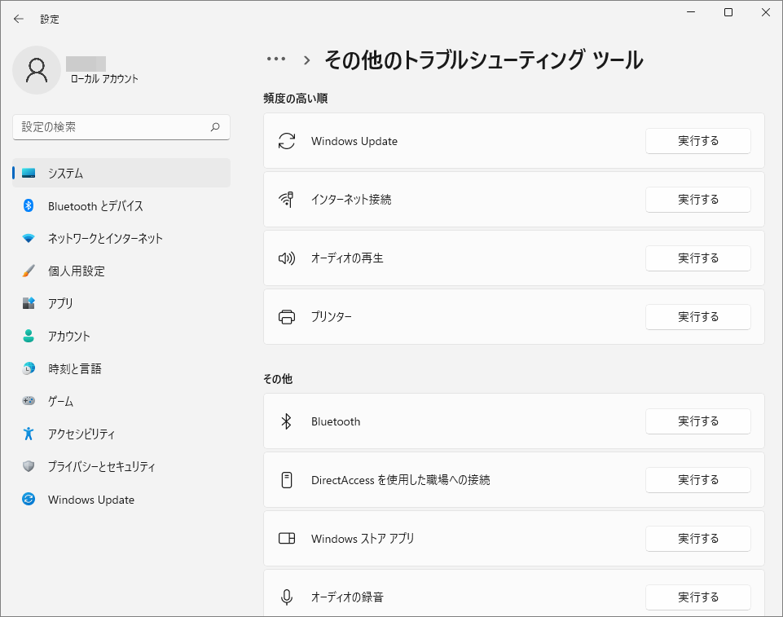Select アカウント in the sidebar

point(68,337)
